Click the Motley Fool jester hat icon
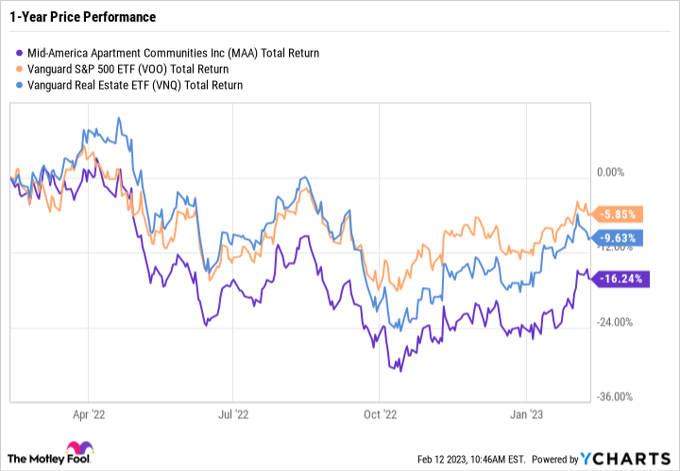Image resolution: width=680 pixels, height=471 pixels. (76, 452)
